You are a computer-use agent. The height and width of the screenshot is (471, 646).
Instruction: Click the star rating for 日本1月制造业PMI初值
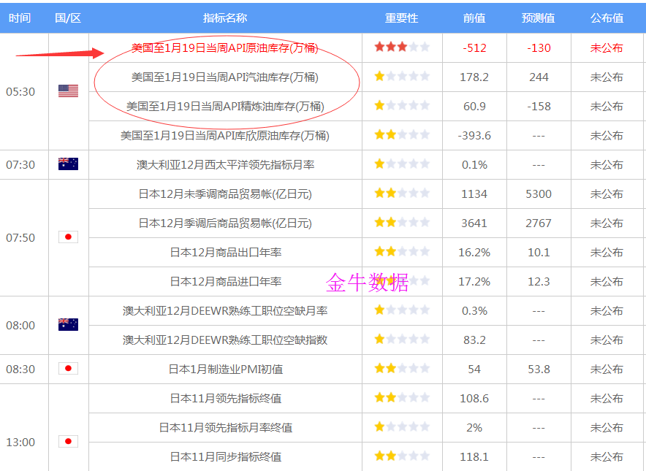[401, 369]
